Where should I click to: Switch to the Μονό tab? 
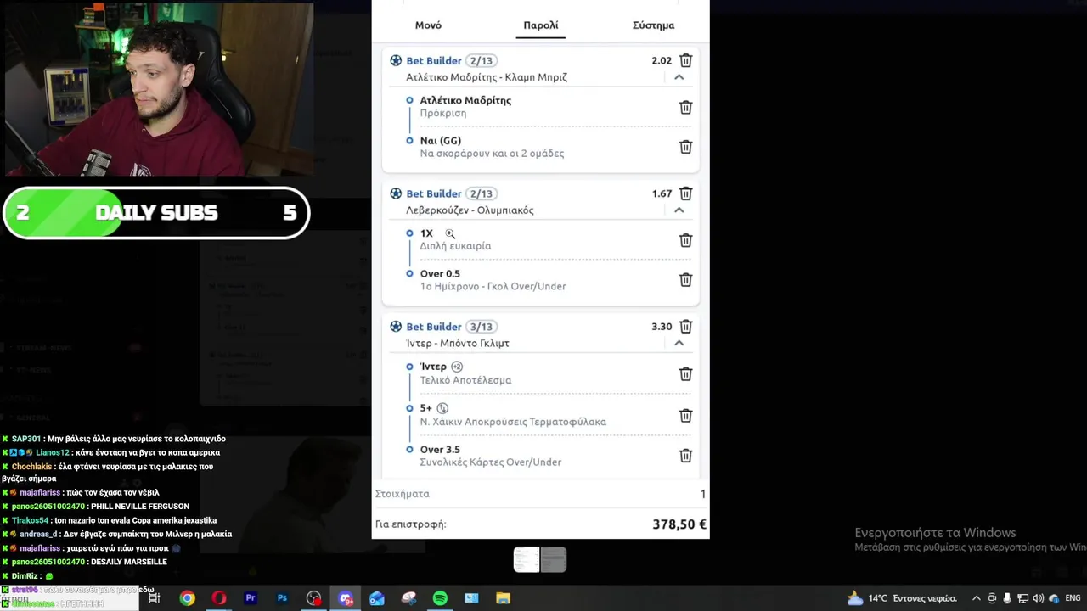pos(428,25)
